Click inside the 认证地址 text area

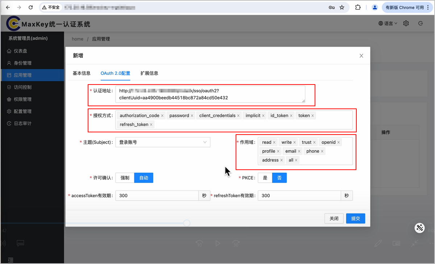click(x=210, y=94)
